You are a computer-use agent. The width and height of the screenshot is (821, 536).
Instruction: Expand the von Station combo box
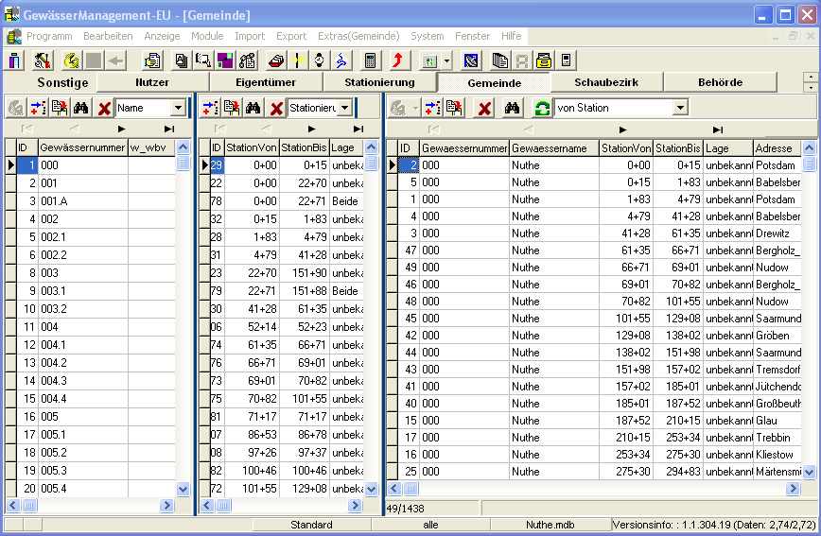(x=679, y=108)
